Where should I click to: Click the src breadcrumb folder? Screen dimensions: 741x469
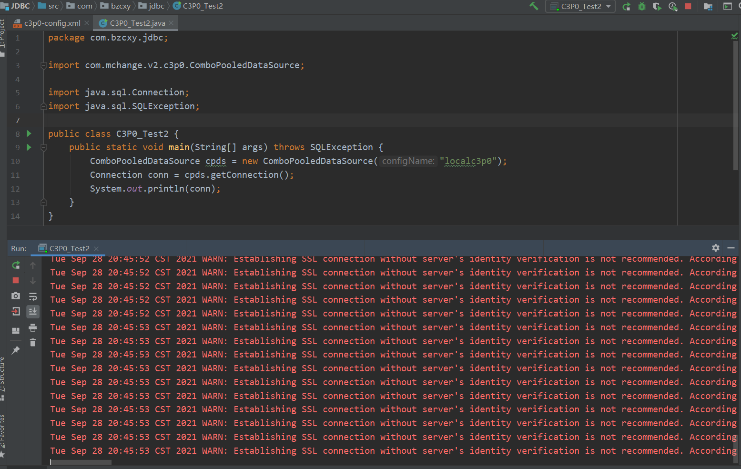(49, 6)
